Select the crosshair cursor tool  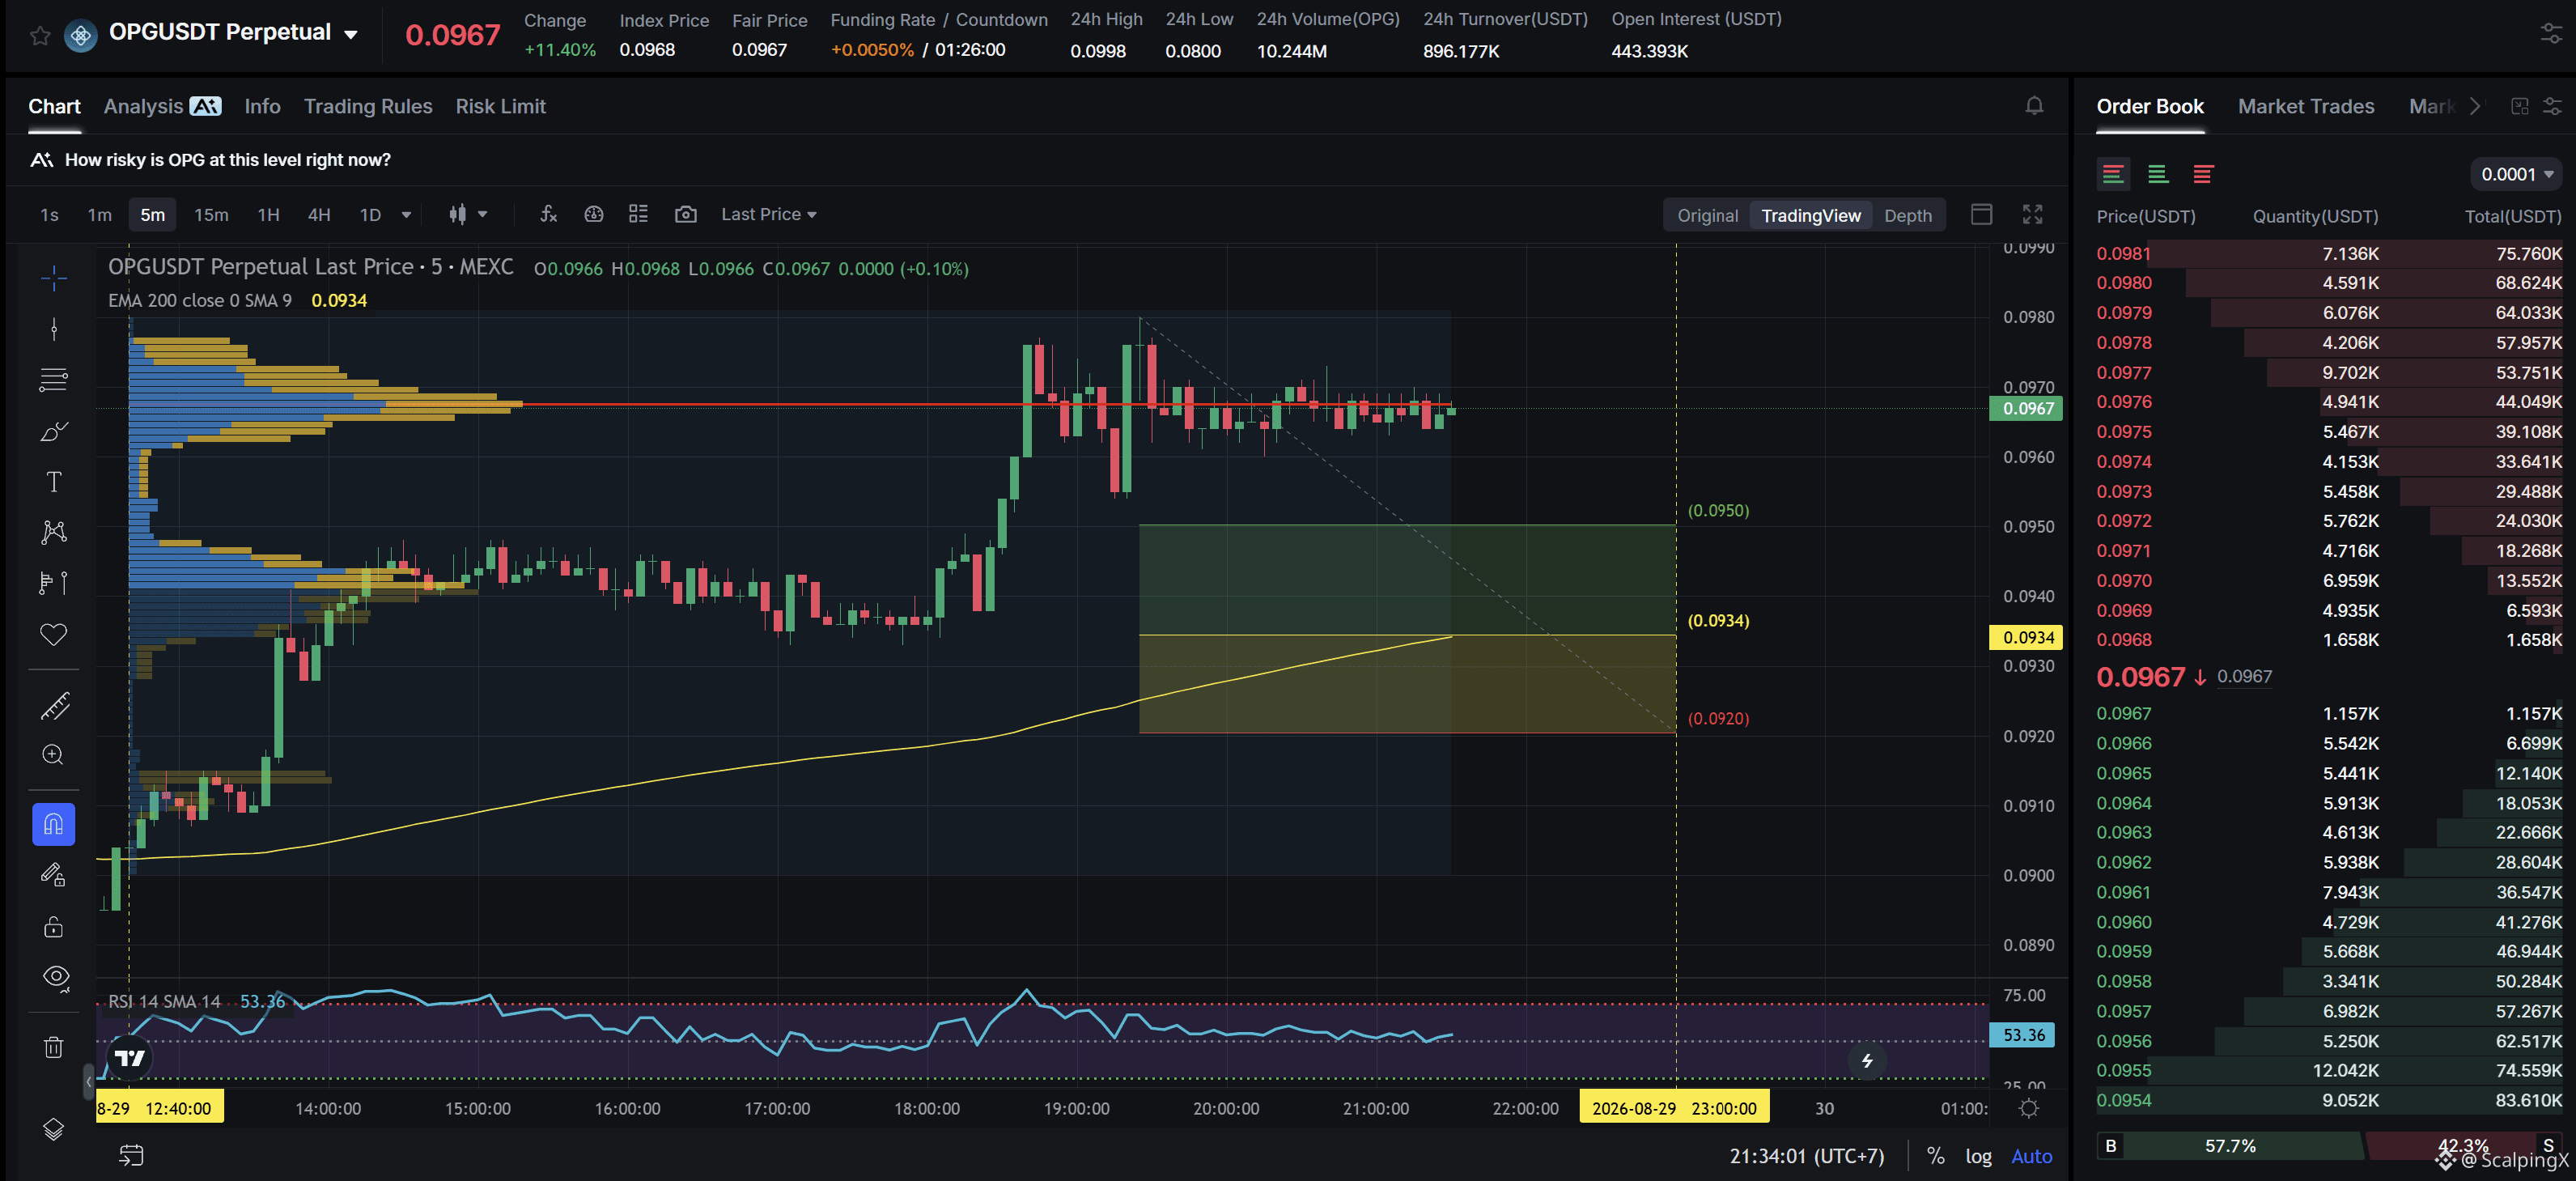coord(54,278)
